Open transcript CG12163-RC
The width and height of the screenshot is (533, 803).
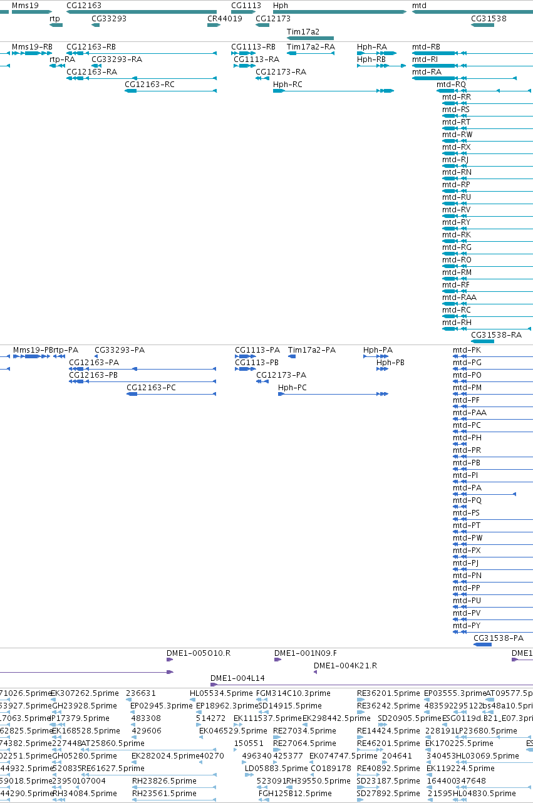[x=170, y=91]
